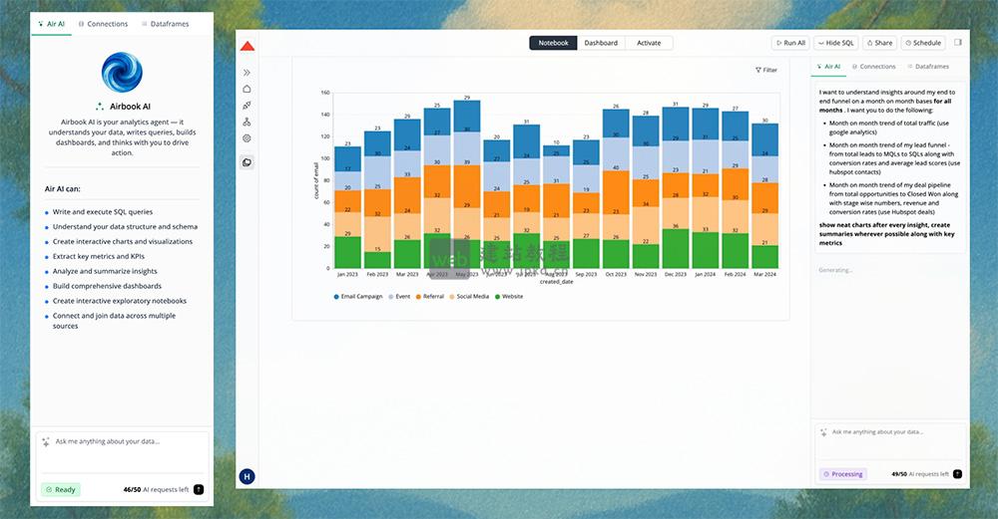Click the left window prompt input field
998x519 pixels.
click(122, 452)
